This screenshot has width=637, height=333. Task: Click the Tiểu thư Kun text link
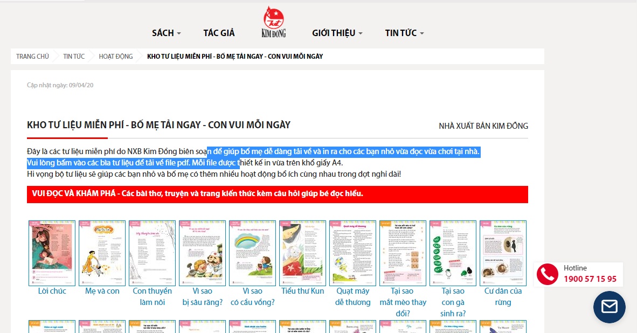coord(303,291)
